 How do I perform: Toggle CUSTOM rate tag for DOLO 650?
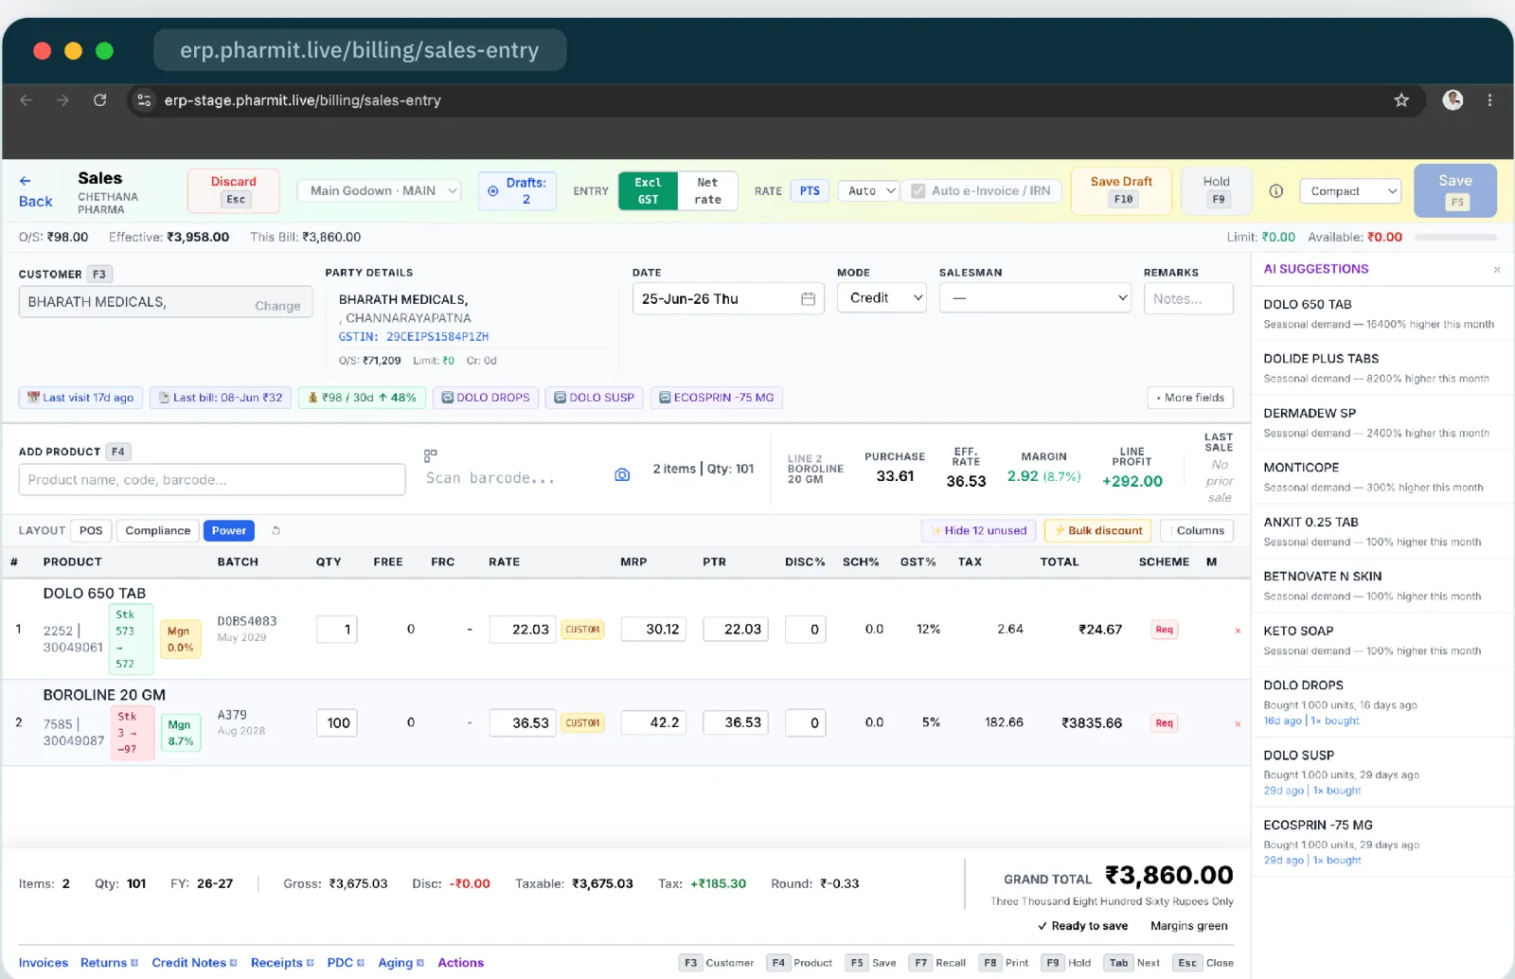coord(582,630)
